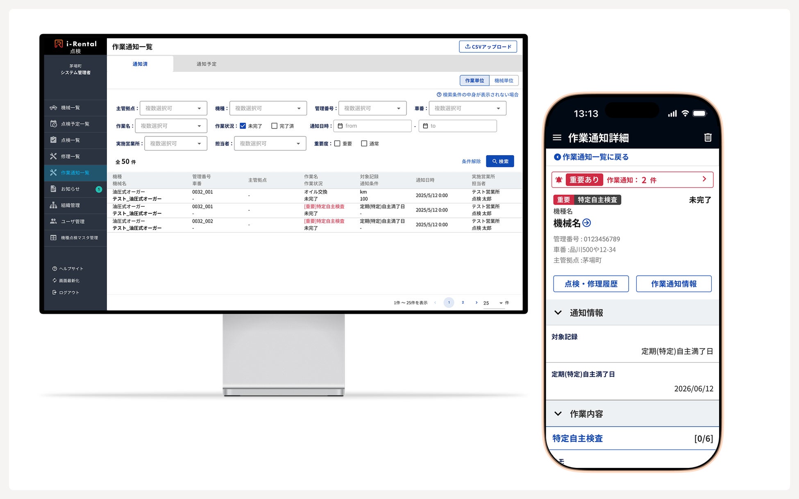Tap the trash delete icon on phone
The height and width of the screenshot is (499, 799).
(x=708, y=138)
